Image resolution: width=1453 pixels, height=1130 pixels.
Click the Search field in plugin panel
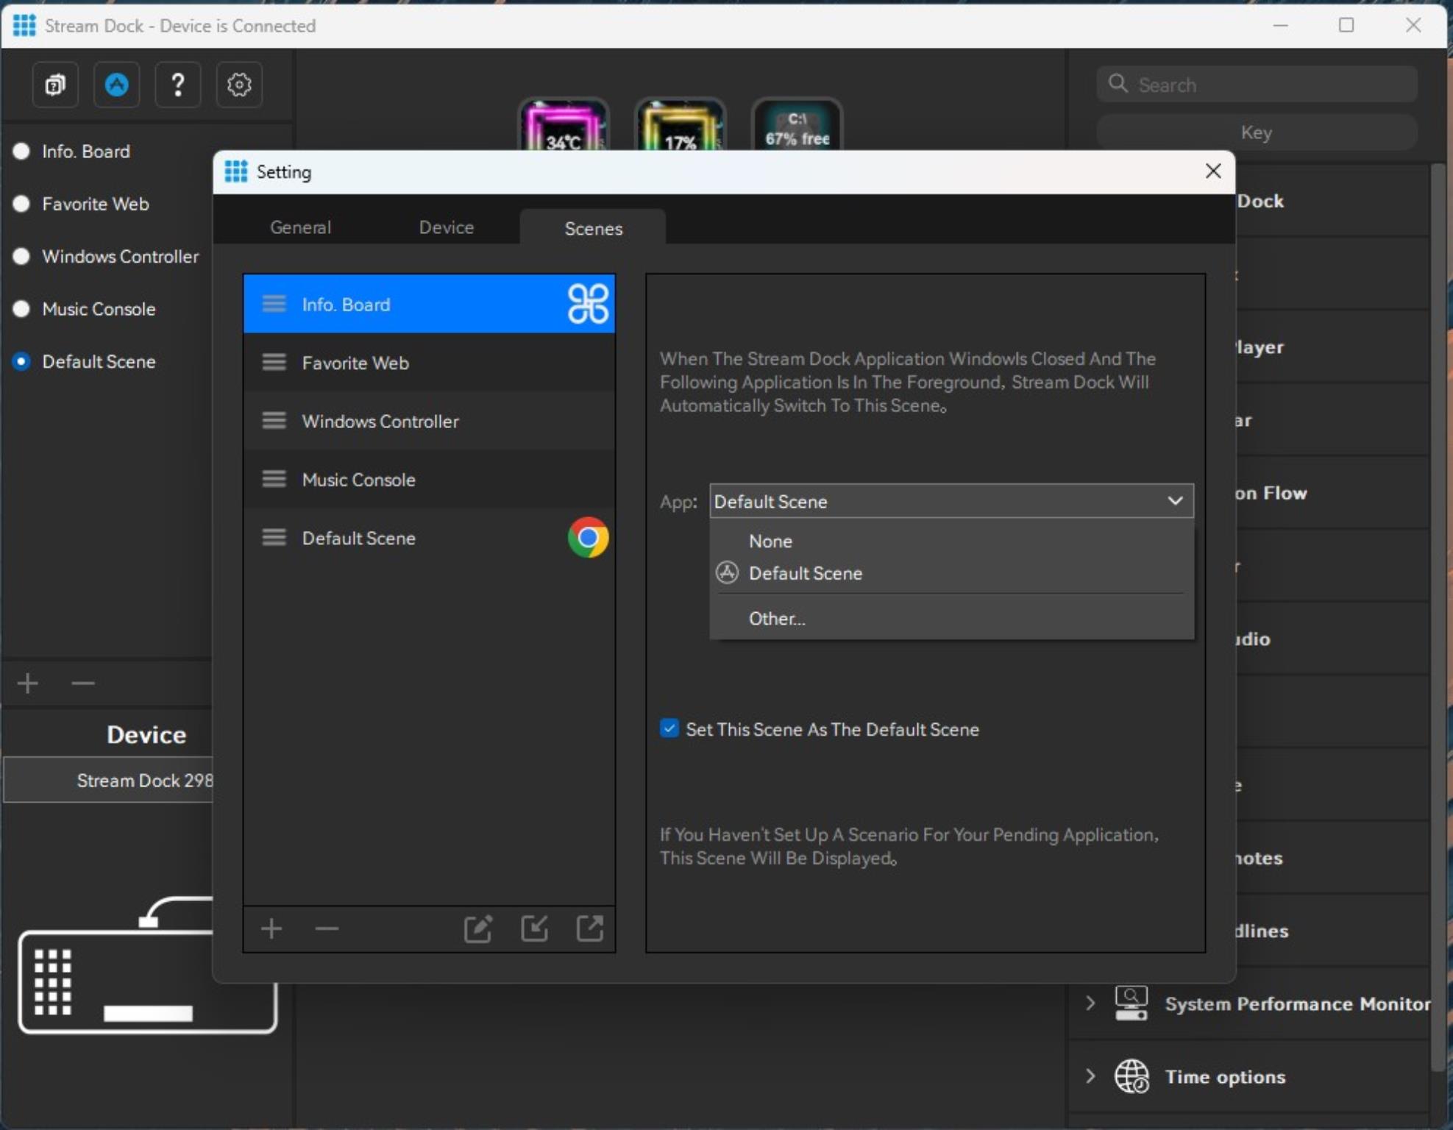point(1257,85)
